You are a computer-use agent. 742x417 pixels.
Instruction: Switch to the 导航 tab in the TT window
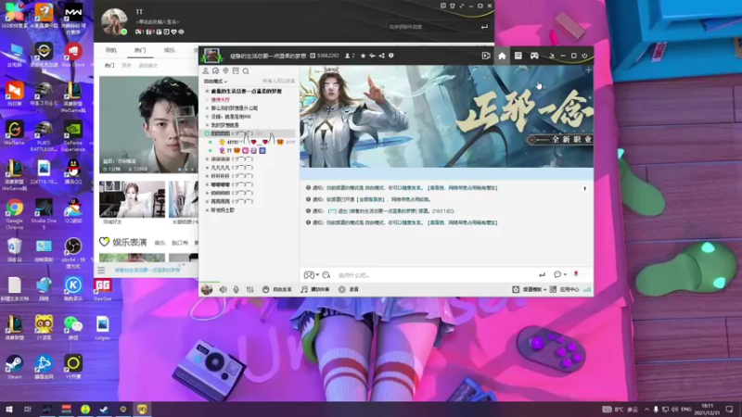(x=110, y=50)
